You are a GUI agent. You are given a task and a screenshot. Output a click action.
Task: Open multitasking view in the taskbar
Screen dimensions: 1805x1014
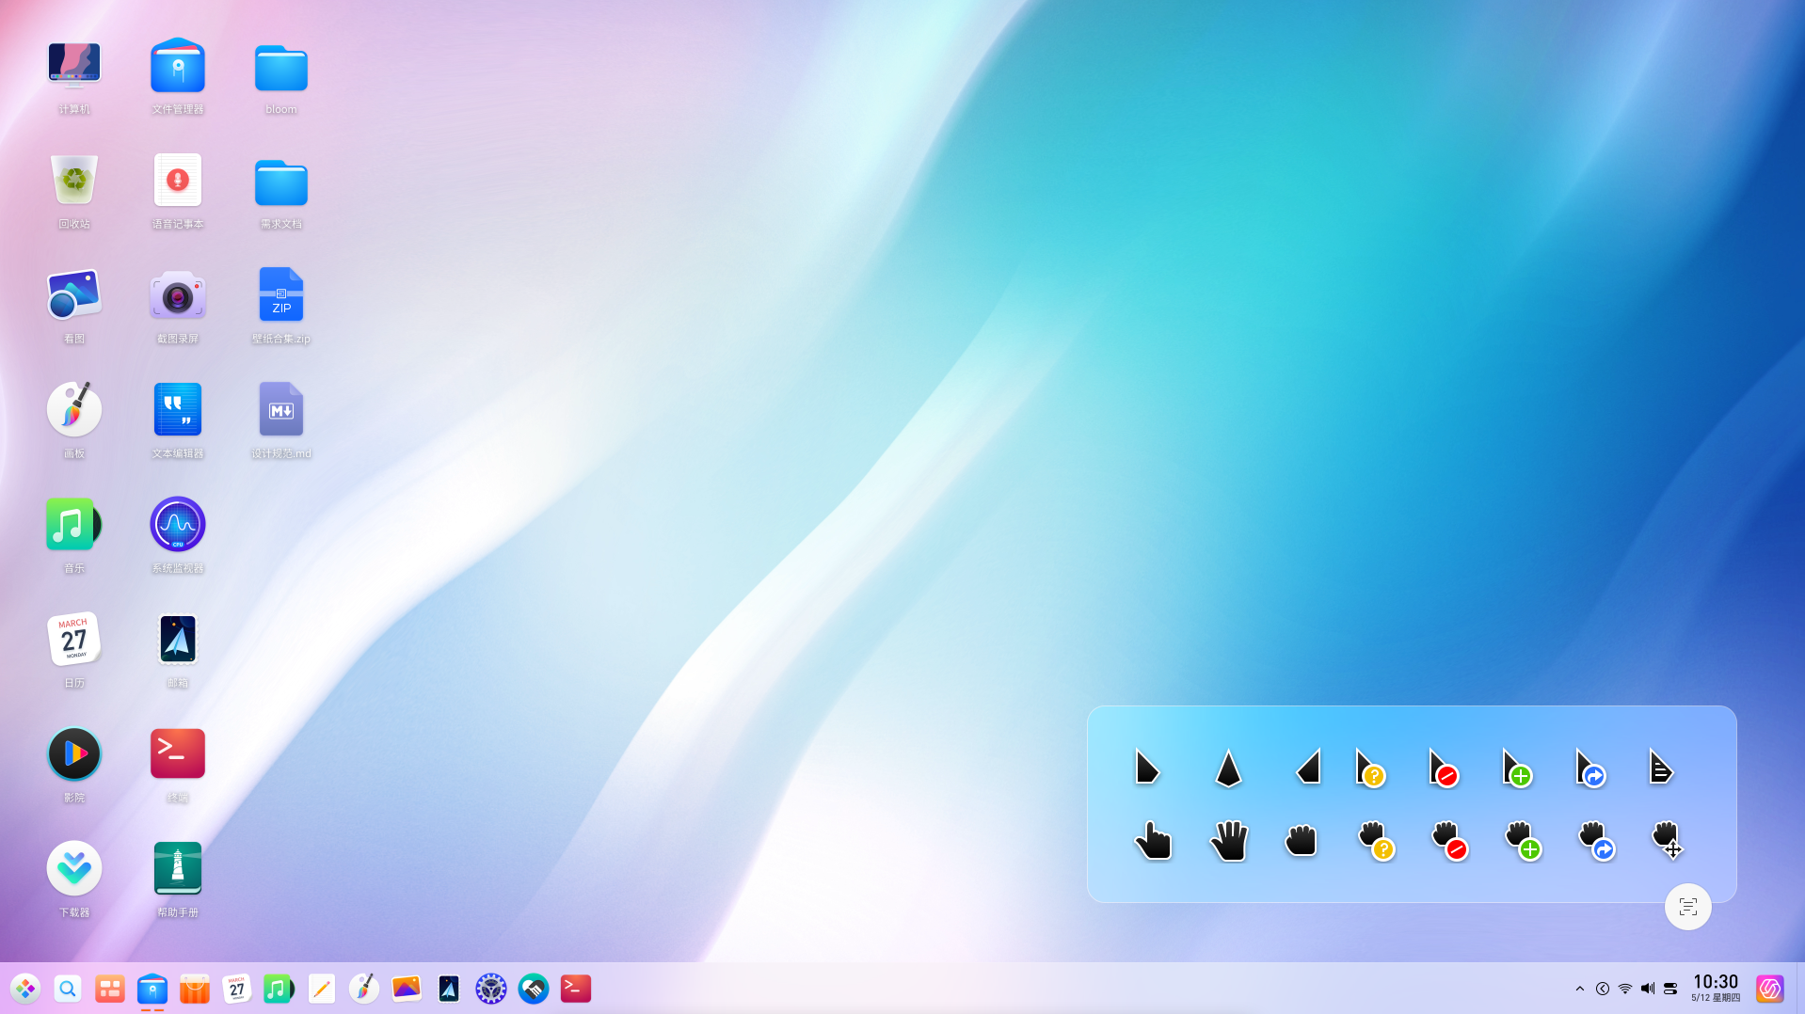click(110, 989)
